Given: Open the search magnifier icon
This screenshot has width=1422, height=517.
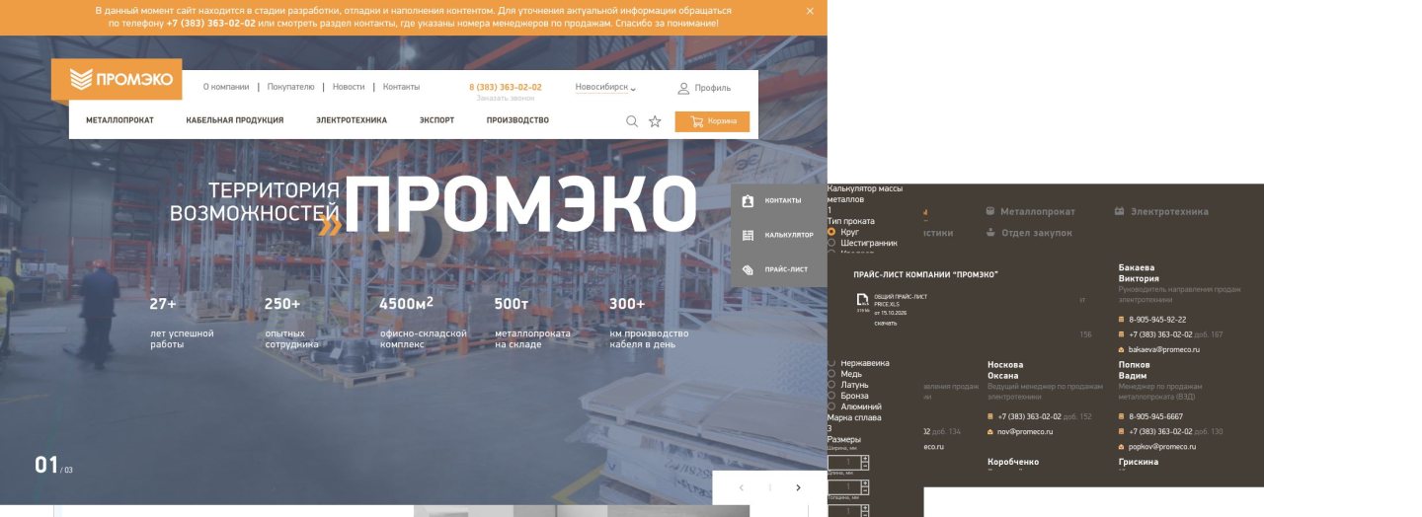Looking at the screenshot, I should [x=632, y=121].
